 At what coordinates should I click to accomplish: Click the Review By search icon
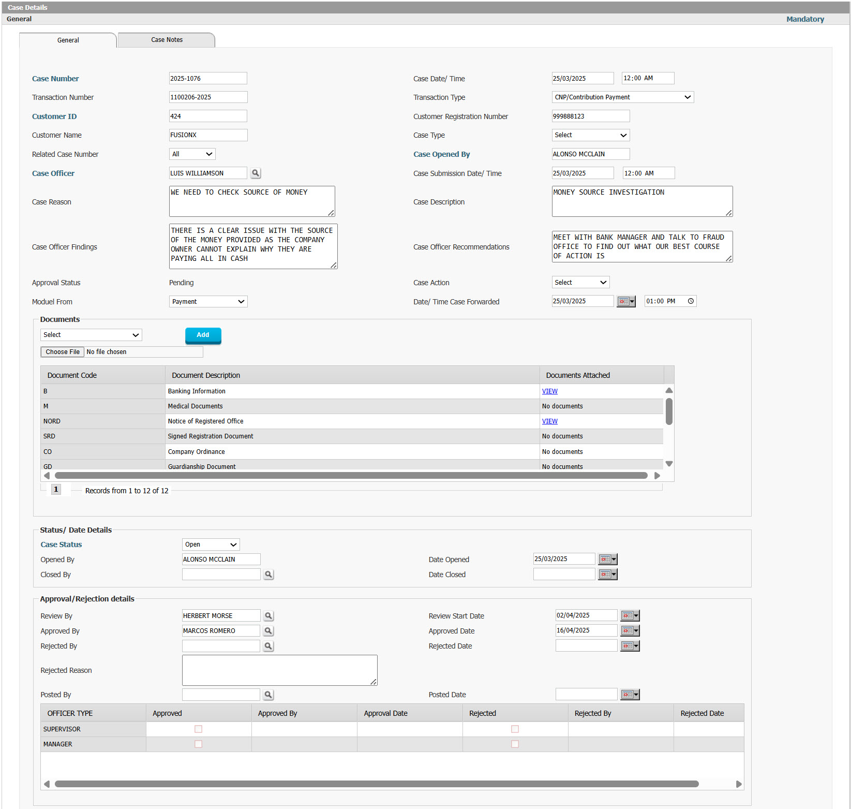(268, 616)
